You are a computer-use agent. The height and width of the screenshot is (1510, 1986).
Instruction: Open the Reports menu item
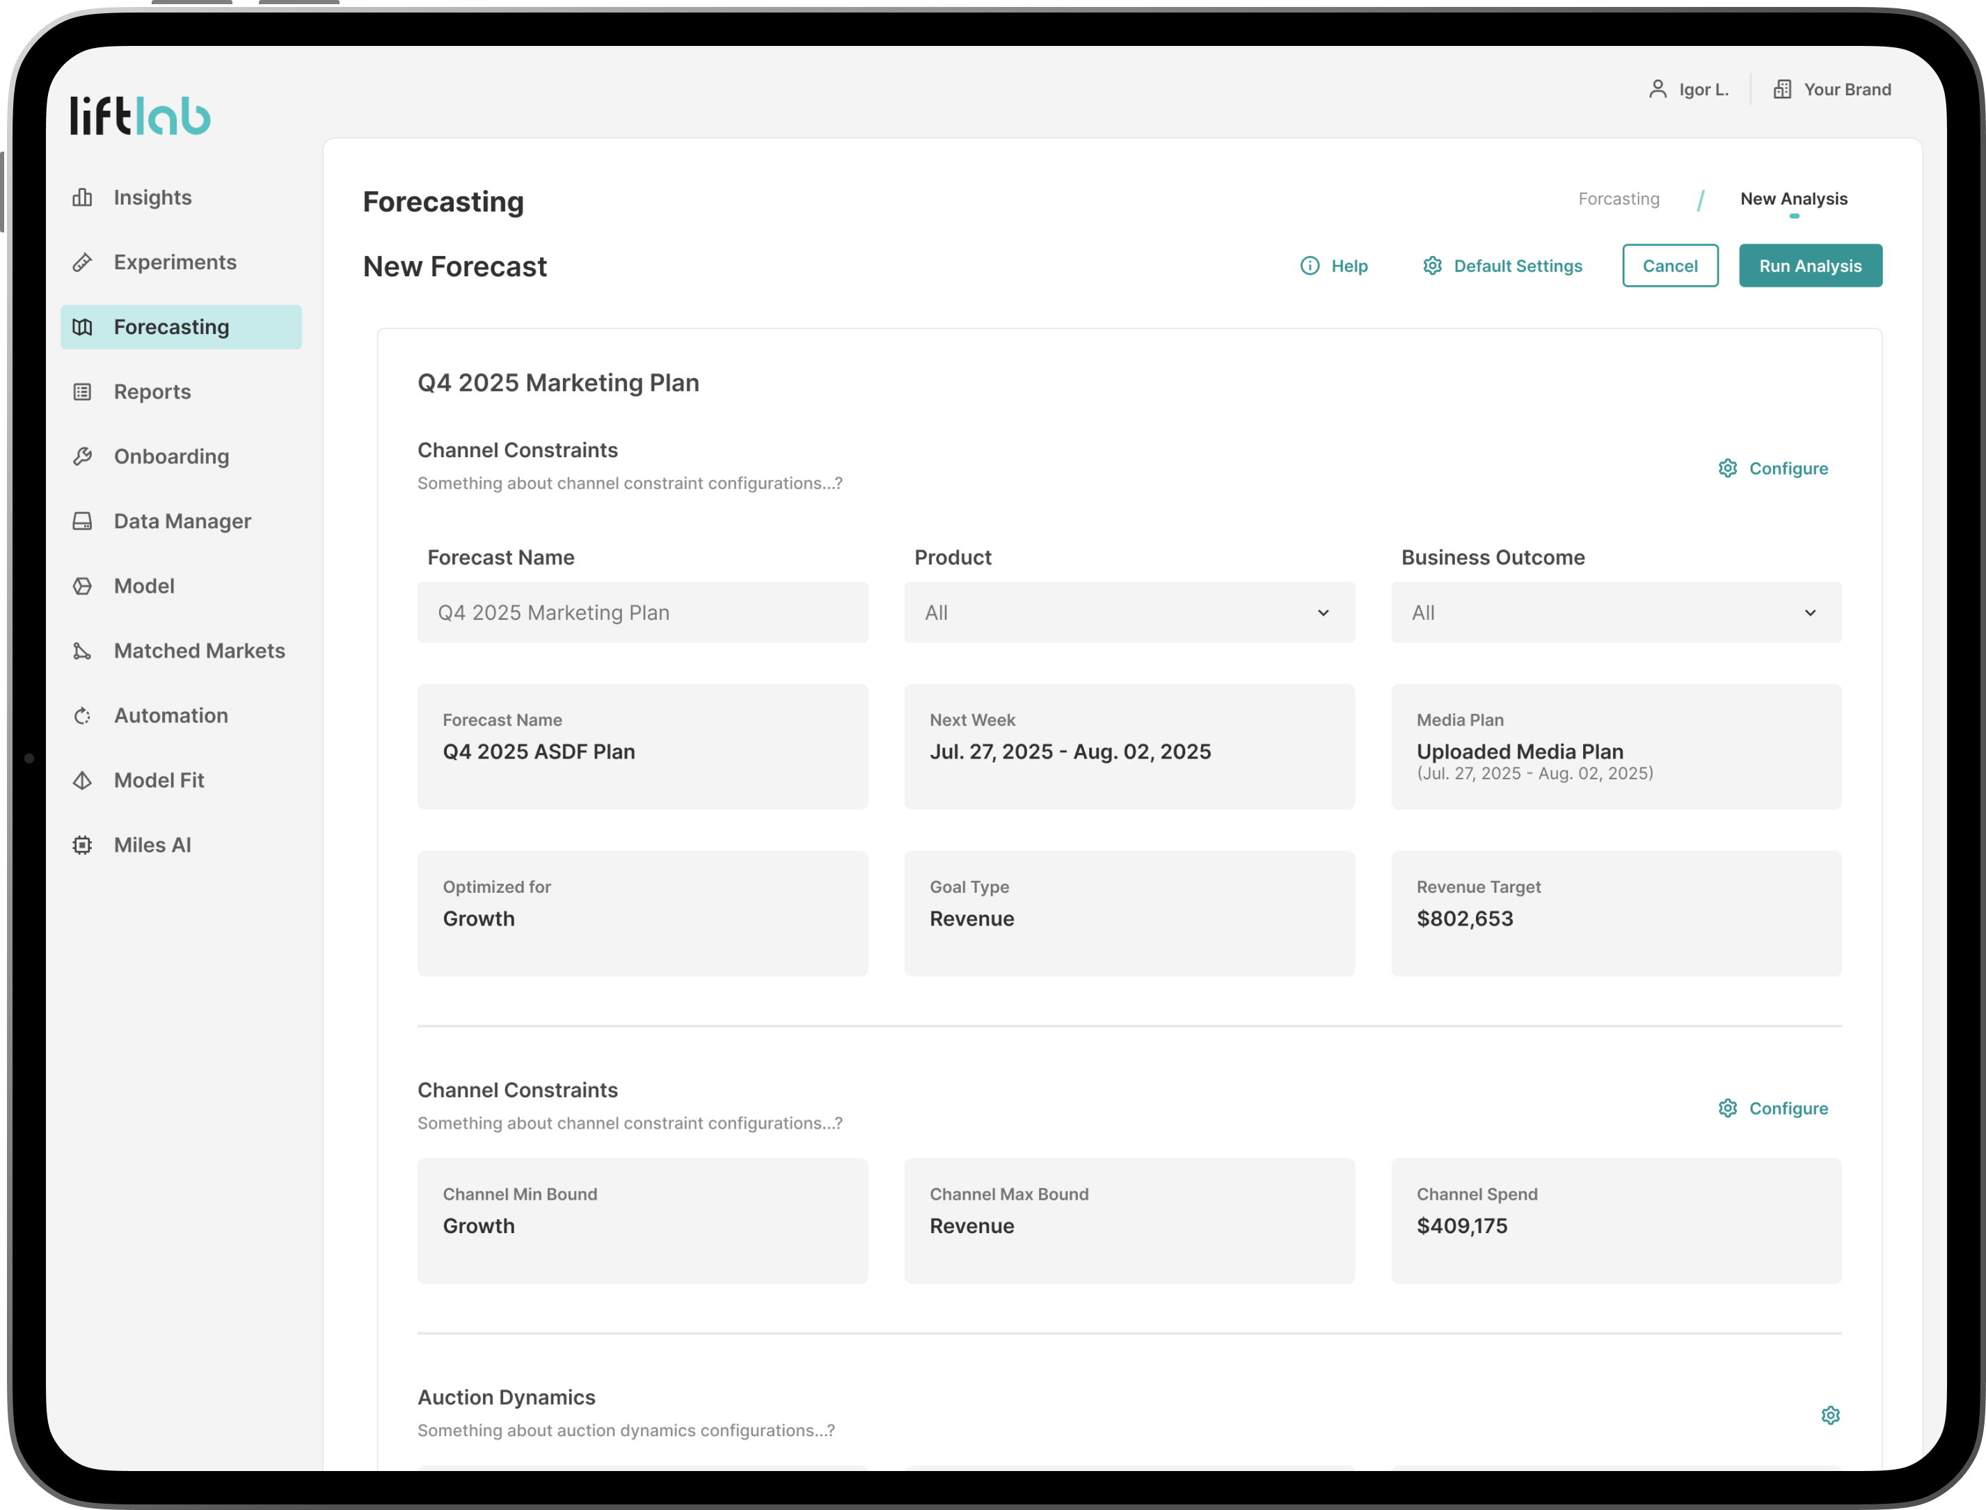tap(152, 392)
